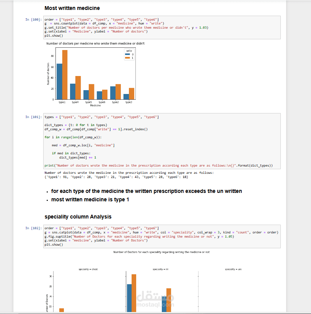Image resolution: width=311 pixels, height=314 pixels.
Task: Click the df_comp_w reset_index code line
Action: click(96, 129)
